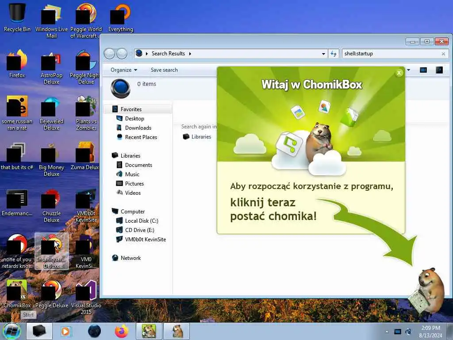Open the Endermanc... desktop icon

coord(17,202)
